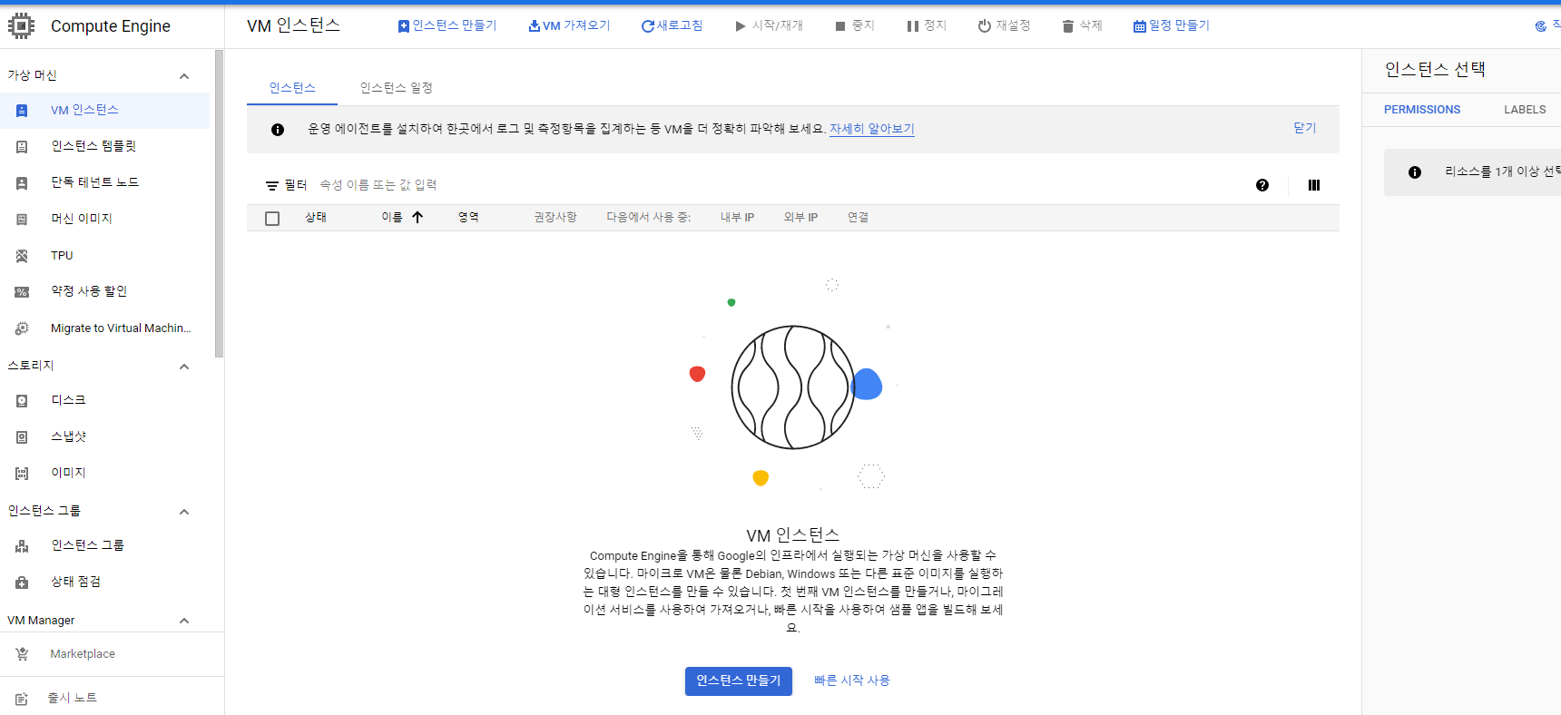Click 시작/재개 play button
Image resolution: width=1561 pixels, height=715 pixels.
tap(770, 25)
